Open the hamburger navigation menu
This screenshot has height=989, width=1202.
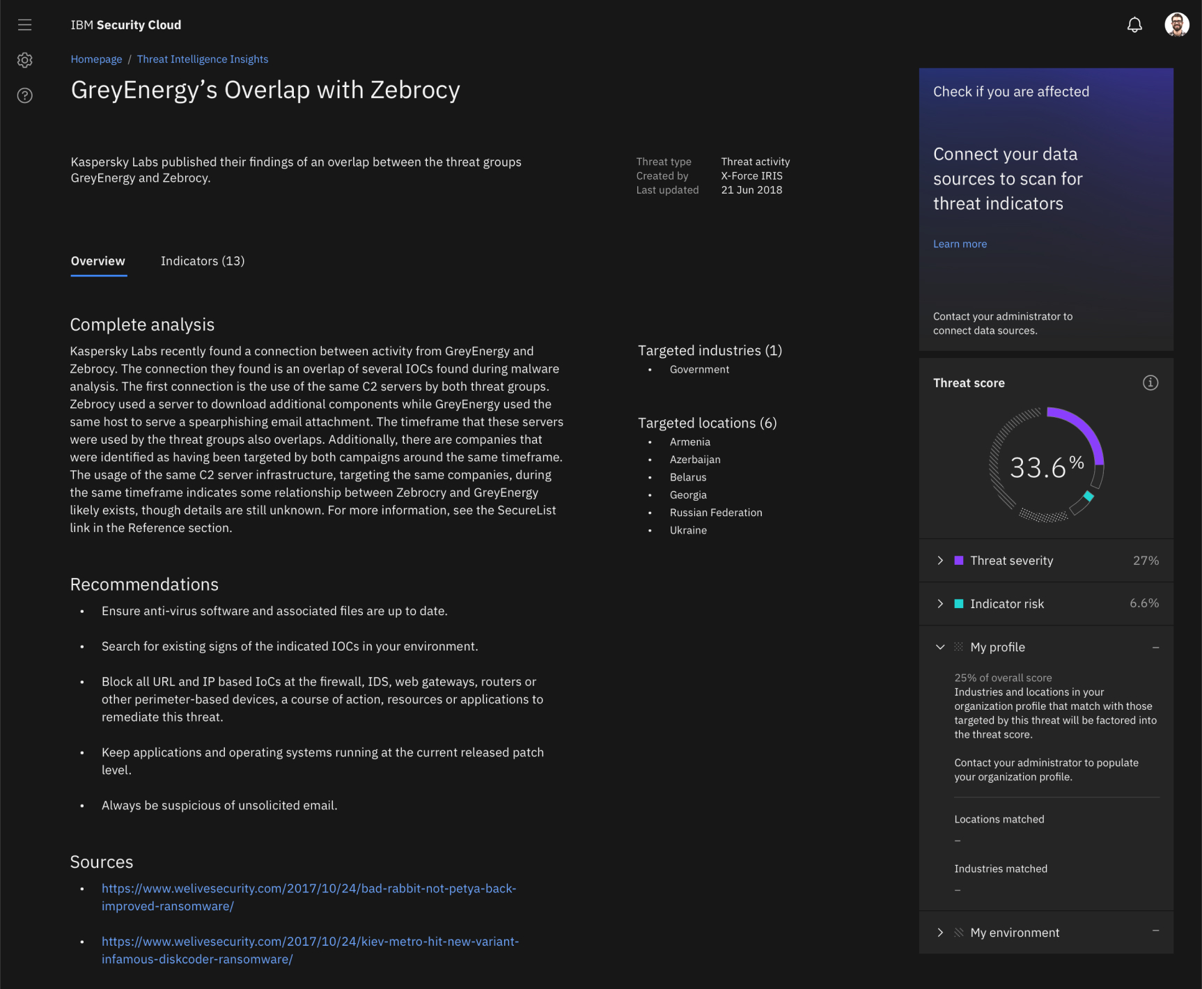click(25, 25)
